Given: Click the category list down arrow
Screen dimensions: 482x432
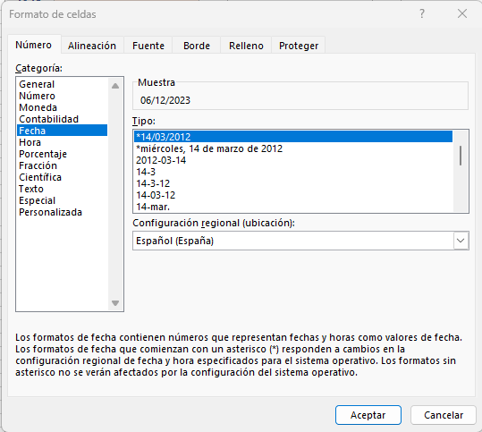Looking at the screenshot, I should 115,303.
